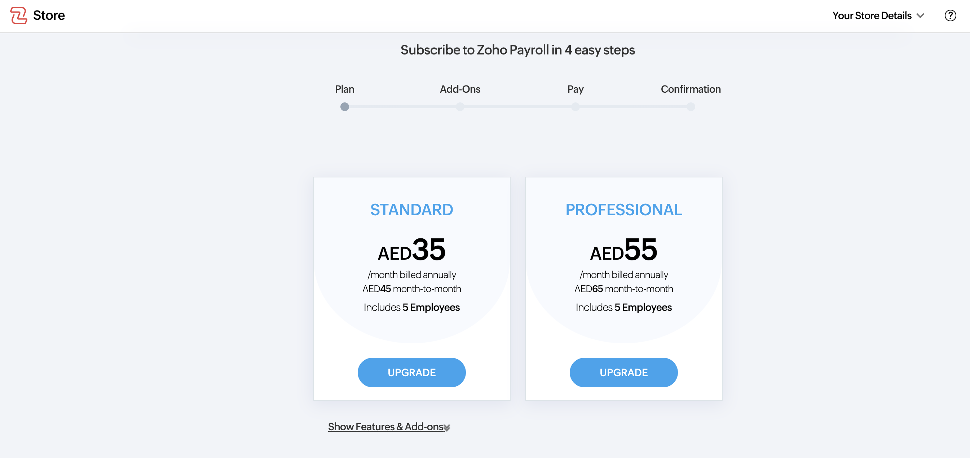
Task: Click the Pay step label
Action: 575,89
